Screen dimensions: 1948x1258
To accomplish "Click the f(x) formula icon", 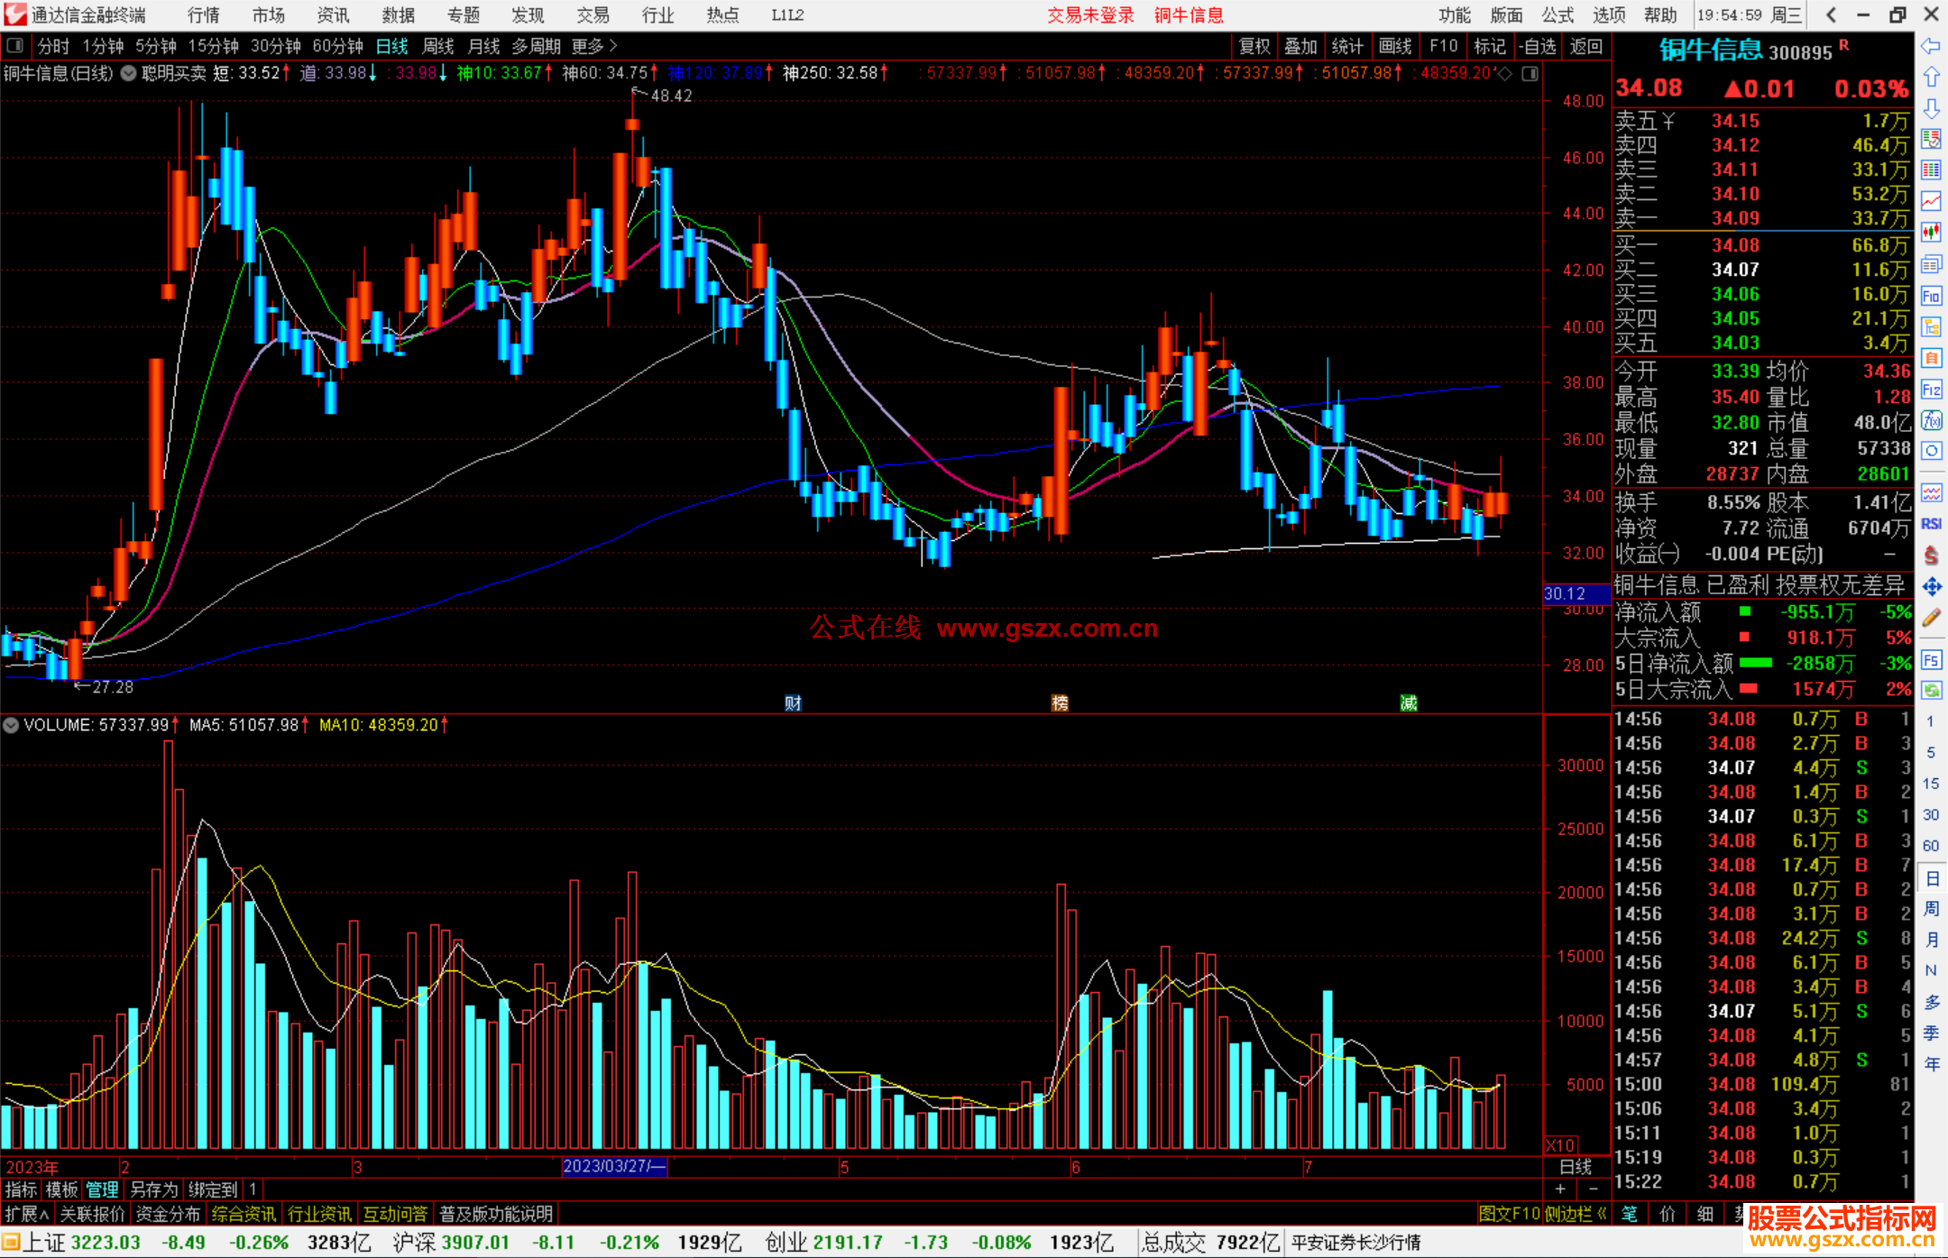I will click(x=1931, y=420).
